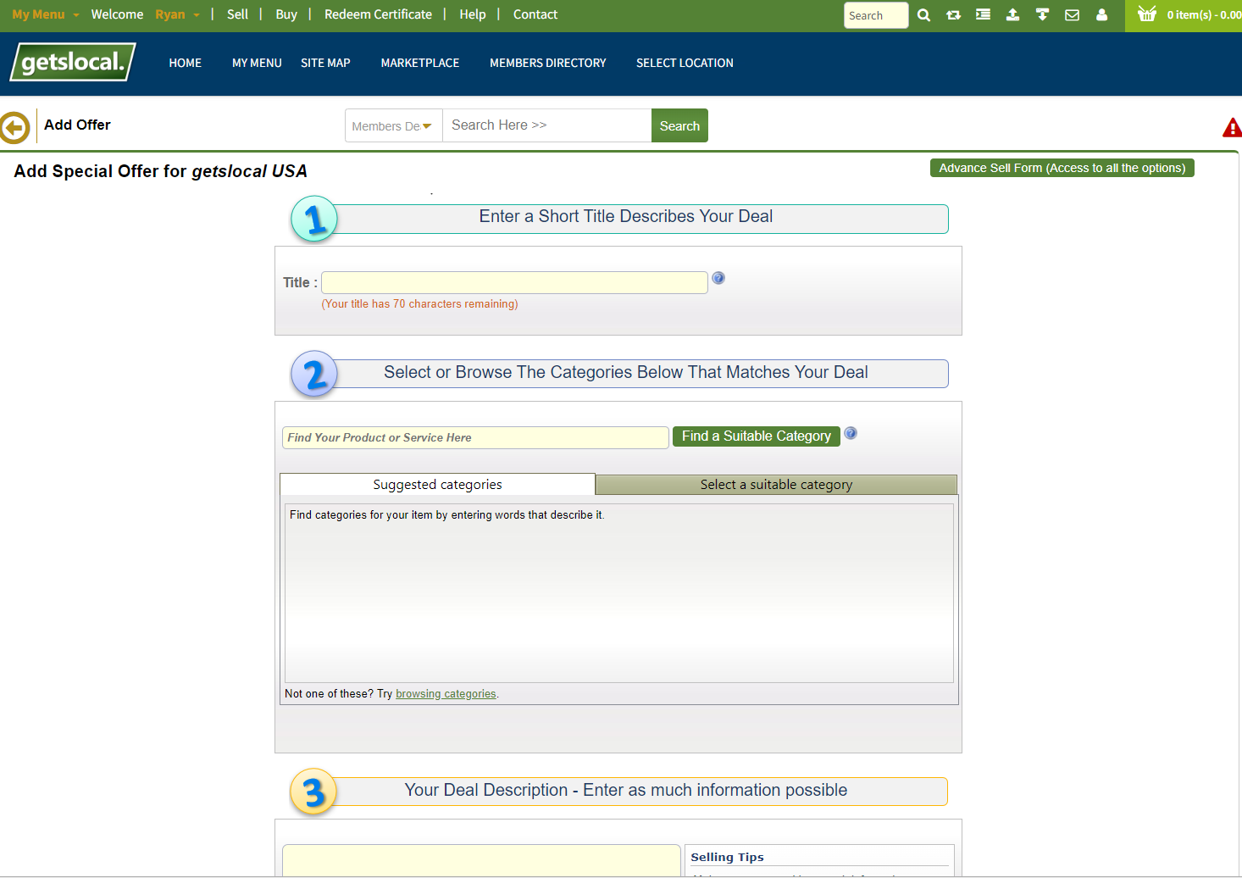This screenshot has width=1242, height=878.
Task: Click the download arrow icon in top bar
Action: coord(1042,15)
